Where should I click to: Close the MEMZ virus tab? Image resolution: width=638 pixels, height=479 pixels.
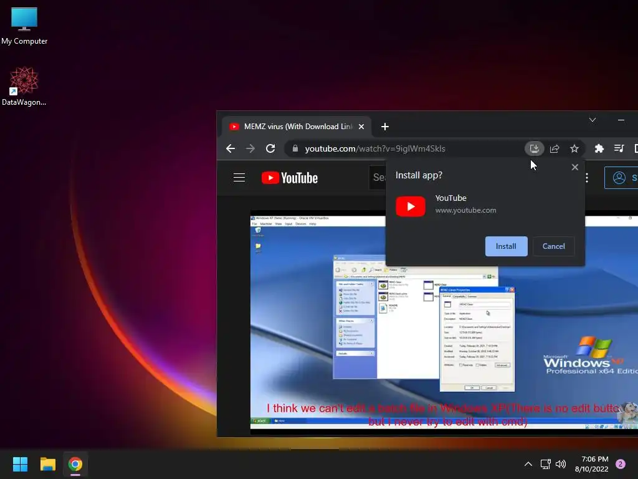(x=361, y=127)
